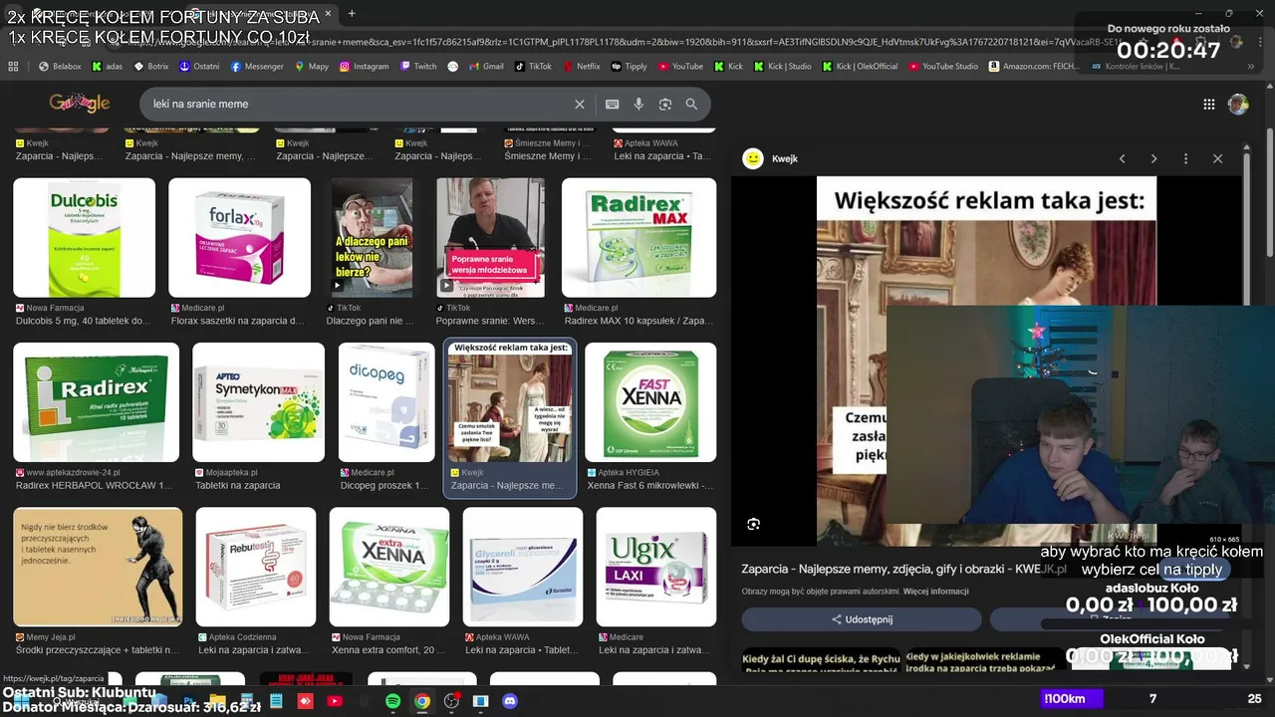
Task: Open TikTok bookmark
Action: pyautogui.click(x=533, y=67)
